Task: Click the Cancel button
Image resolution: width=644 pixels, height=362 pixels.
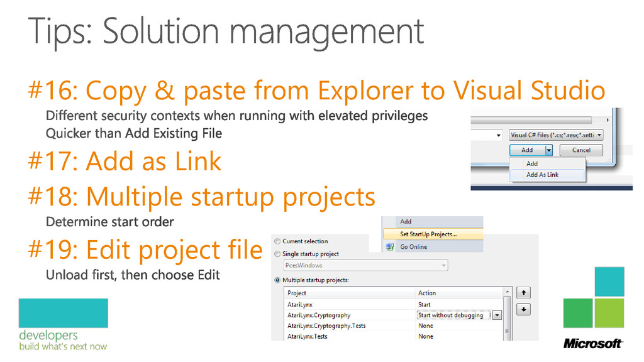Action: 581,150
